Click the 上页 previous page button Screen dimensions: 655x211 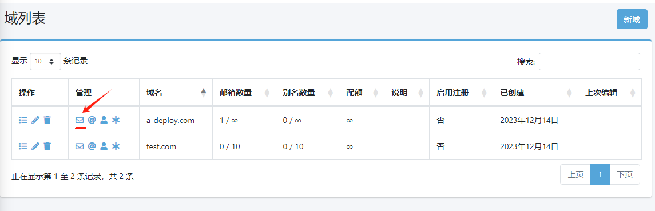click(x=575, y=174)
